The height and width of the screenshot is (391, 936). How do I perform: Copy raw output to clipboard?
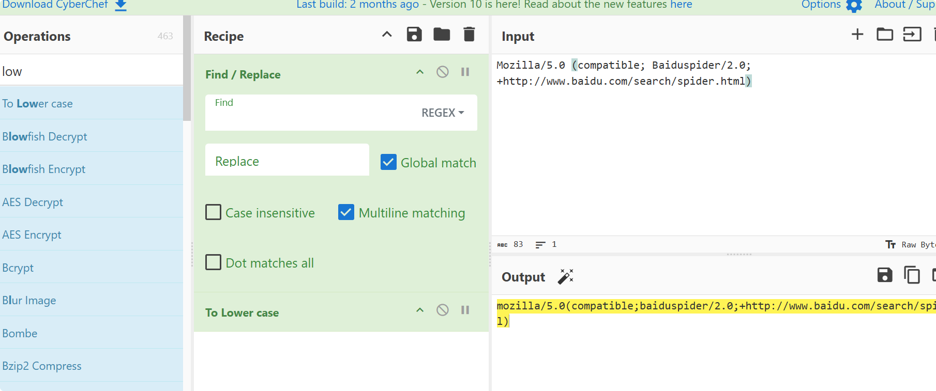pyautogui.click(x=912, y=275)
